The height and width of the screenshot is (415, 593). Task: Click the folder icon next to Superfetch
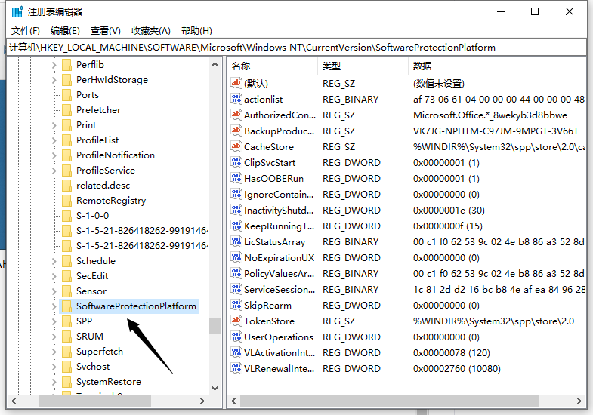pos(66,352)
